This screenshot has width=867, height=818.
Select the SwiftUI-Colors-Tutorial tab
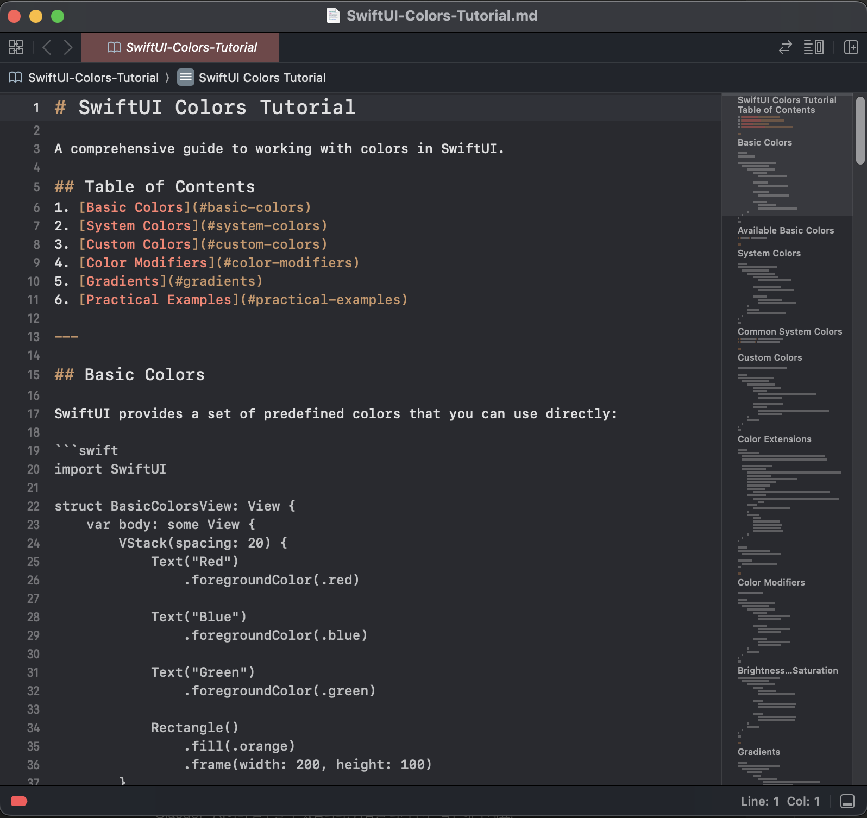tap(180, 47)
